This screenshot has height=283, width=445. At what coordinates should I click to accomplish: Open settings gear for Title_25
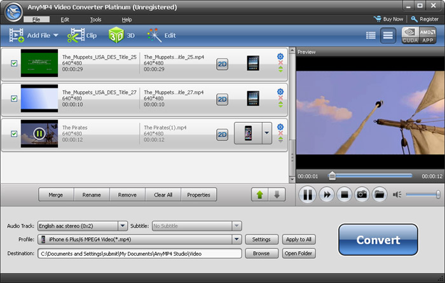pyautogui.click(x=280, y=56)
